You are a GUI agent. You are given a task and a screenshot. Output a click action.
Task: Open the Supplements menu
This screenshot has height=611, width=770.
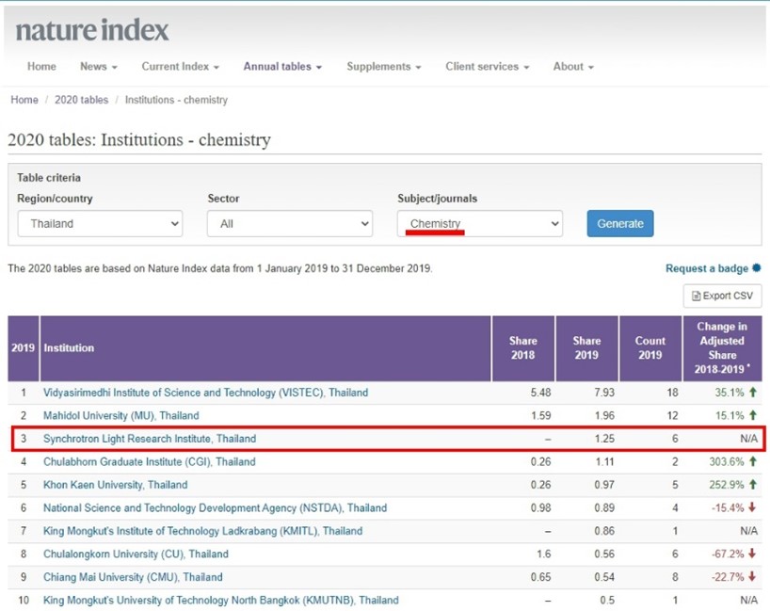point(383,66)
